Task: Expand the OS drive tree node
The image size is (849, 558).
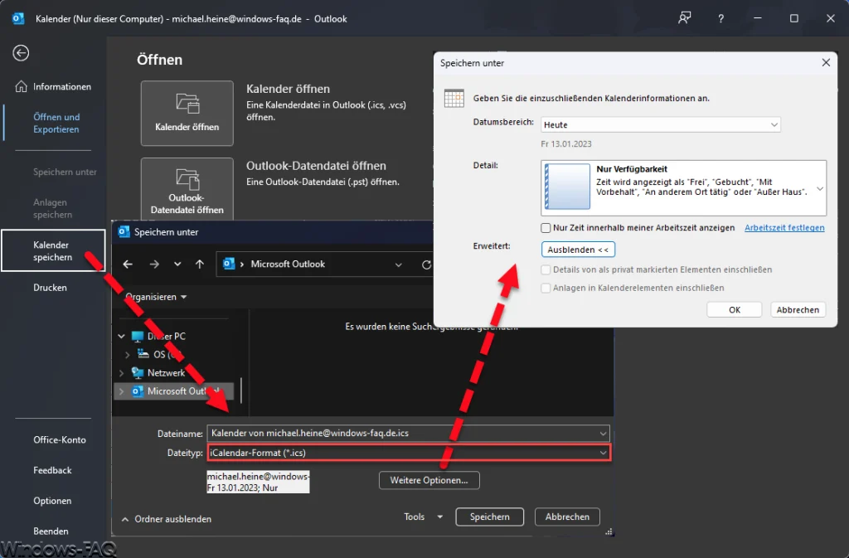Action: point(127,355)
